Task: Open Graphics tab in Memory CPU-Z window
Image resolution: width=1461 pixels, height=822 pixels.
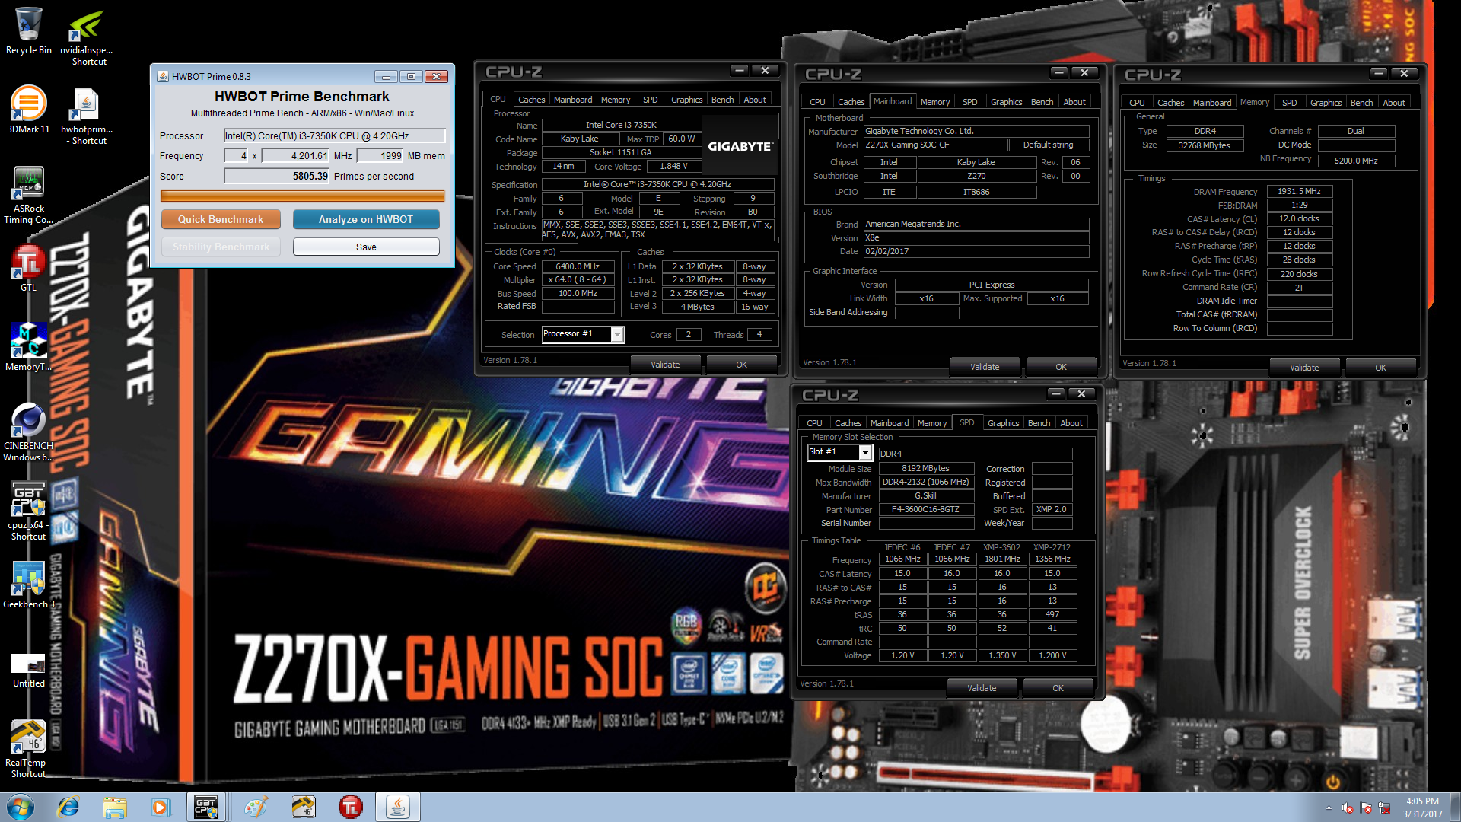Action: pos(1326,103)
